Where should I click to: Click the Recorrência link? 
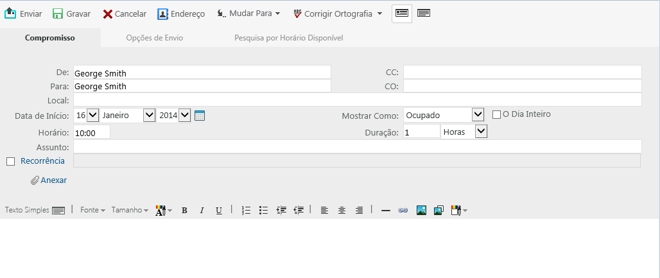coord(42,161)
